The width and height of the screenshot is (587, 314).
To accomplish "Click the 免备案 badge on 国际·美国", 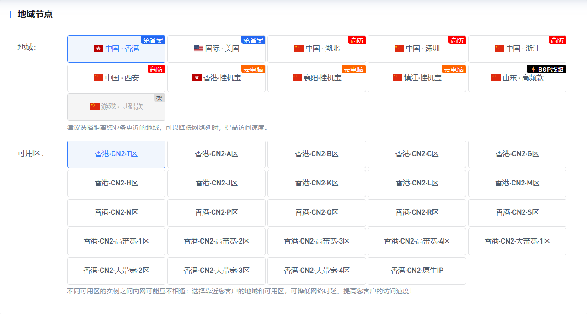I will click(x=253, y=40).
